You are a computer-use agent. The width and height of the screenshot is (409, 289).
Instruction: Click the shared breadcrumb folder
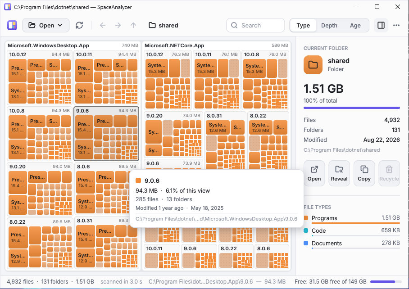click(164, 25)
